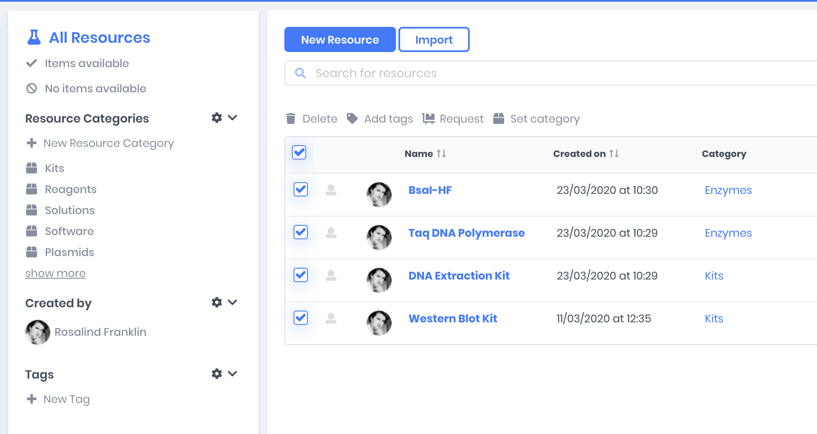Select the Reagents category filter

pyautogui.click(x=71, y=189)
